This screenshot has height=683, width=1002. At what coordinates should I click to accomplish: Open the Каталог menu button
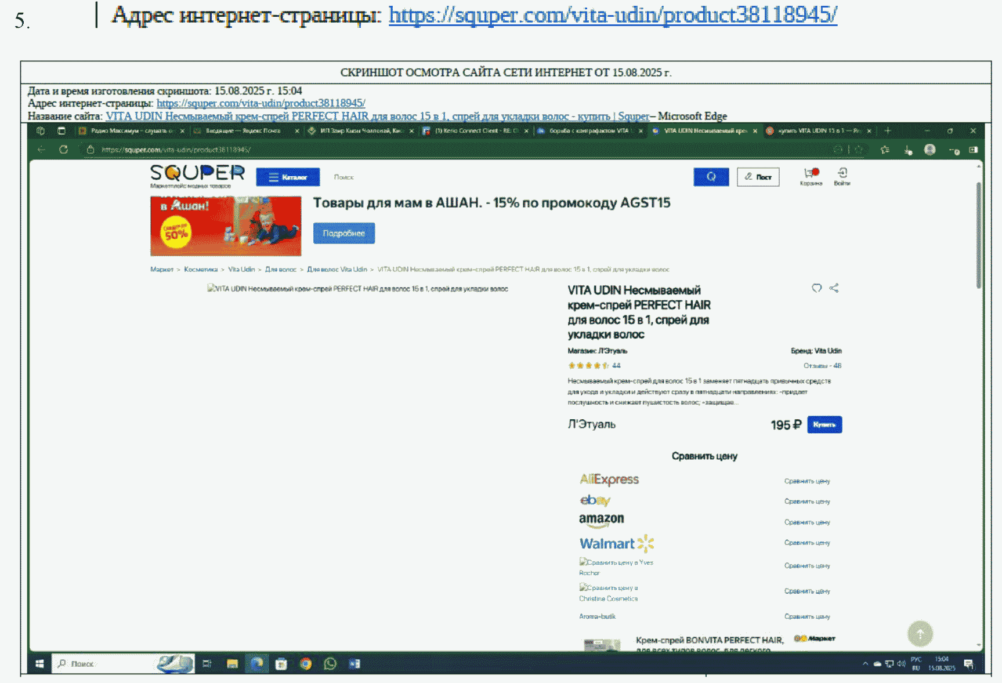tap(288, 177)
